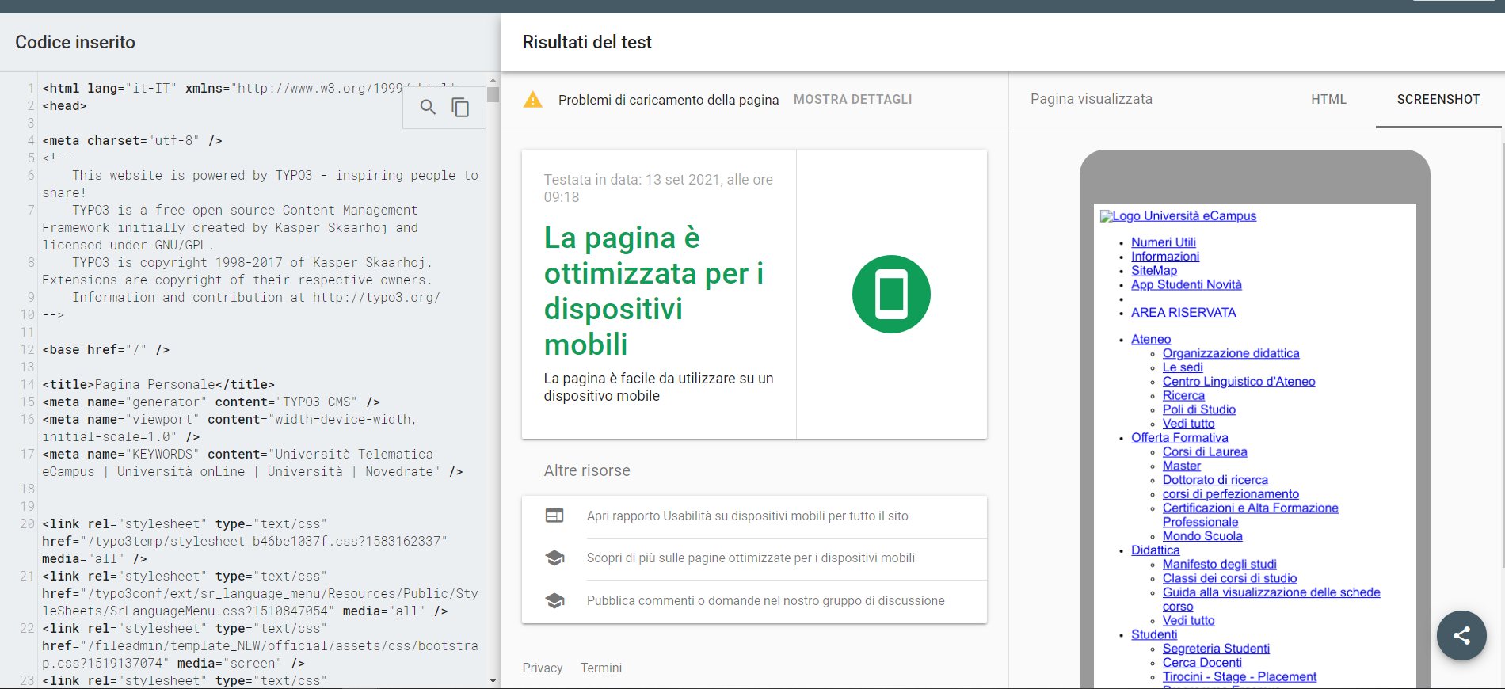This screenshot has width=1505, height=689.
Task: Click the code panel scrollbar thumb
Action: [493, 95]
